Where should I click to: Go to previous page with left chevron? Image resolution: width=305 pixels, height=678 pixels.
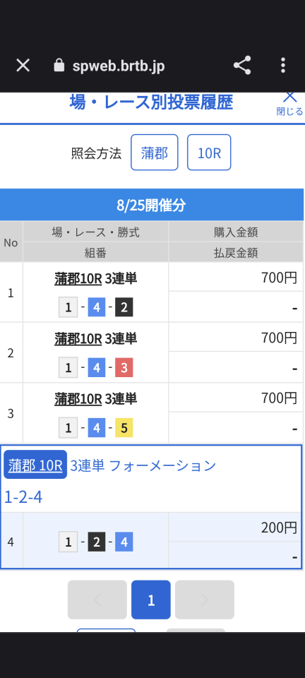97,600
